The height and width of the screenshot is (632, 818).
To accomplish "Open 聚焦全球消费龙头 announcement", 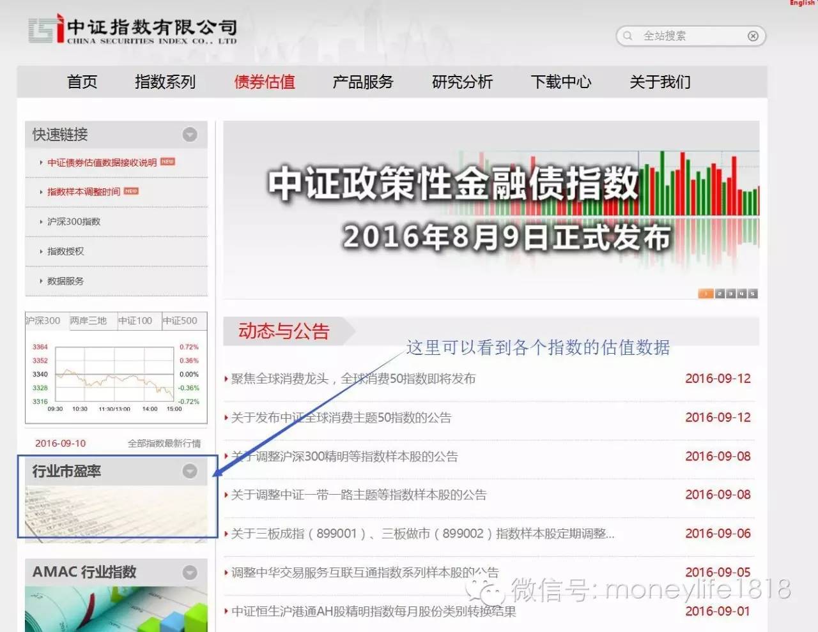I will click(x=353, y=379).
